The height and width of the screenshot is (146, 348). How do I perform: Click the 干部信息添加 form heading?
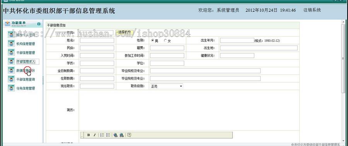tap(56, 25)
